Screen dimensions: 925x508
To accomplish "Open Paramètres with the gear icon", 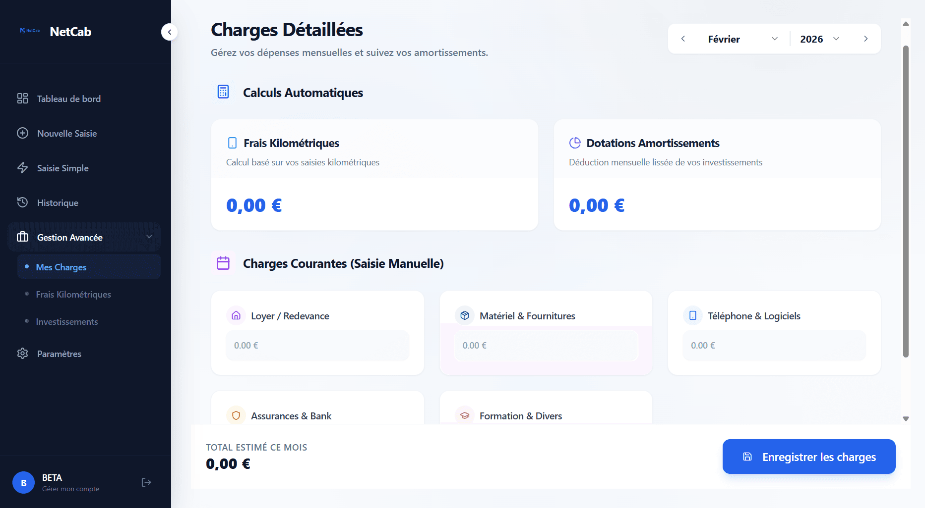I will coord(22,354).
